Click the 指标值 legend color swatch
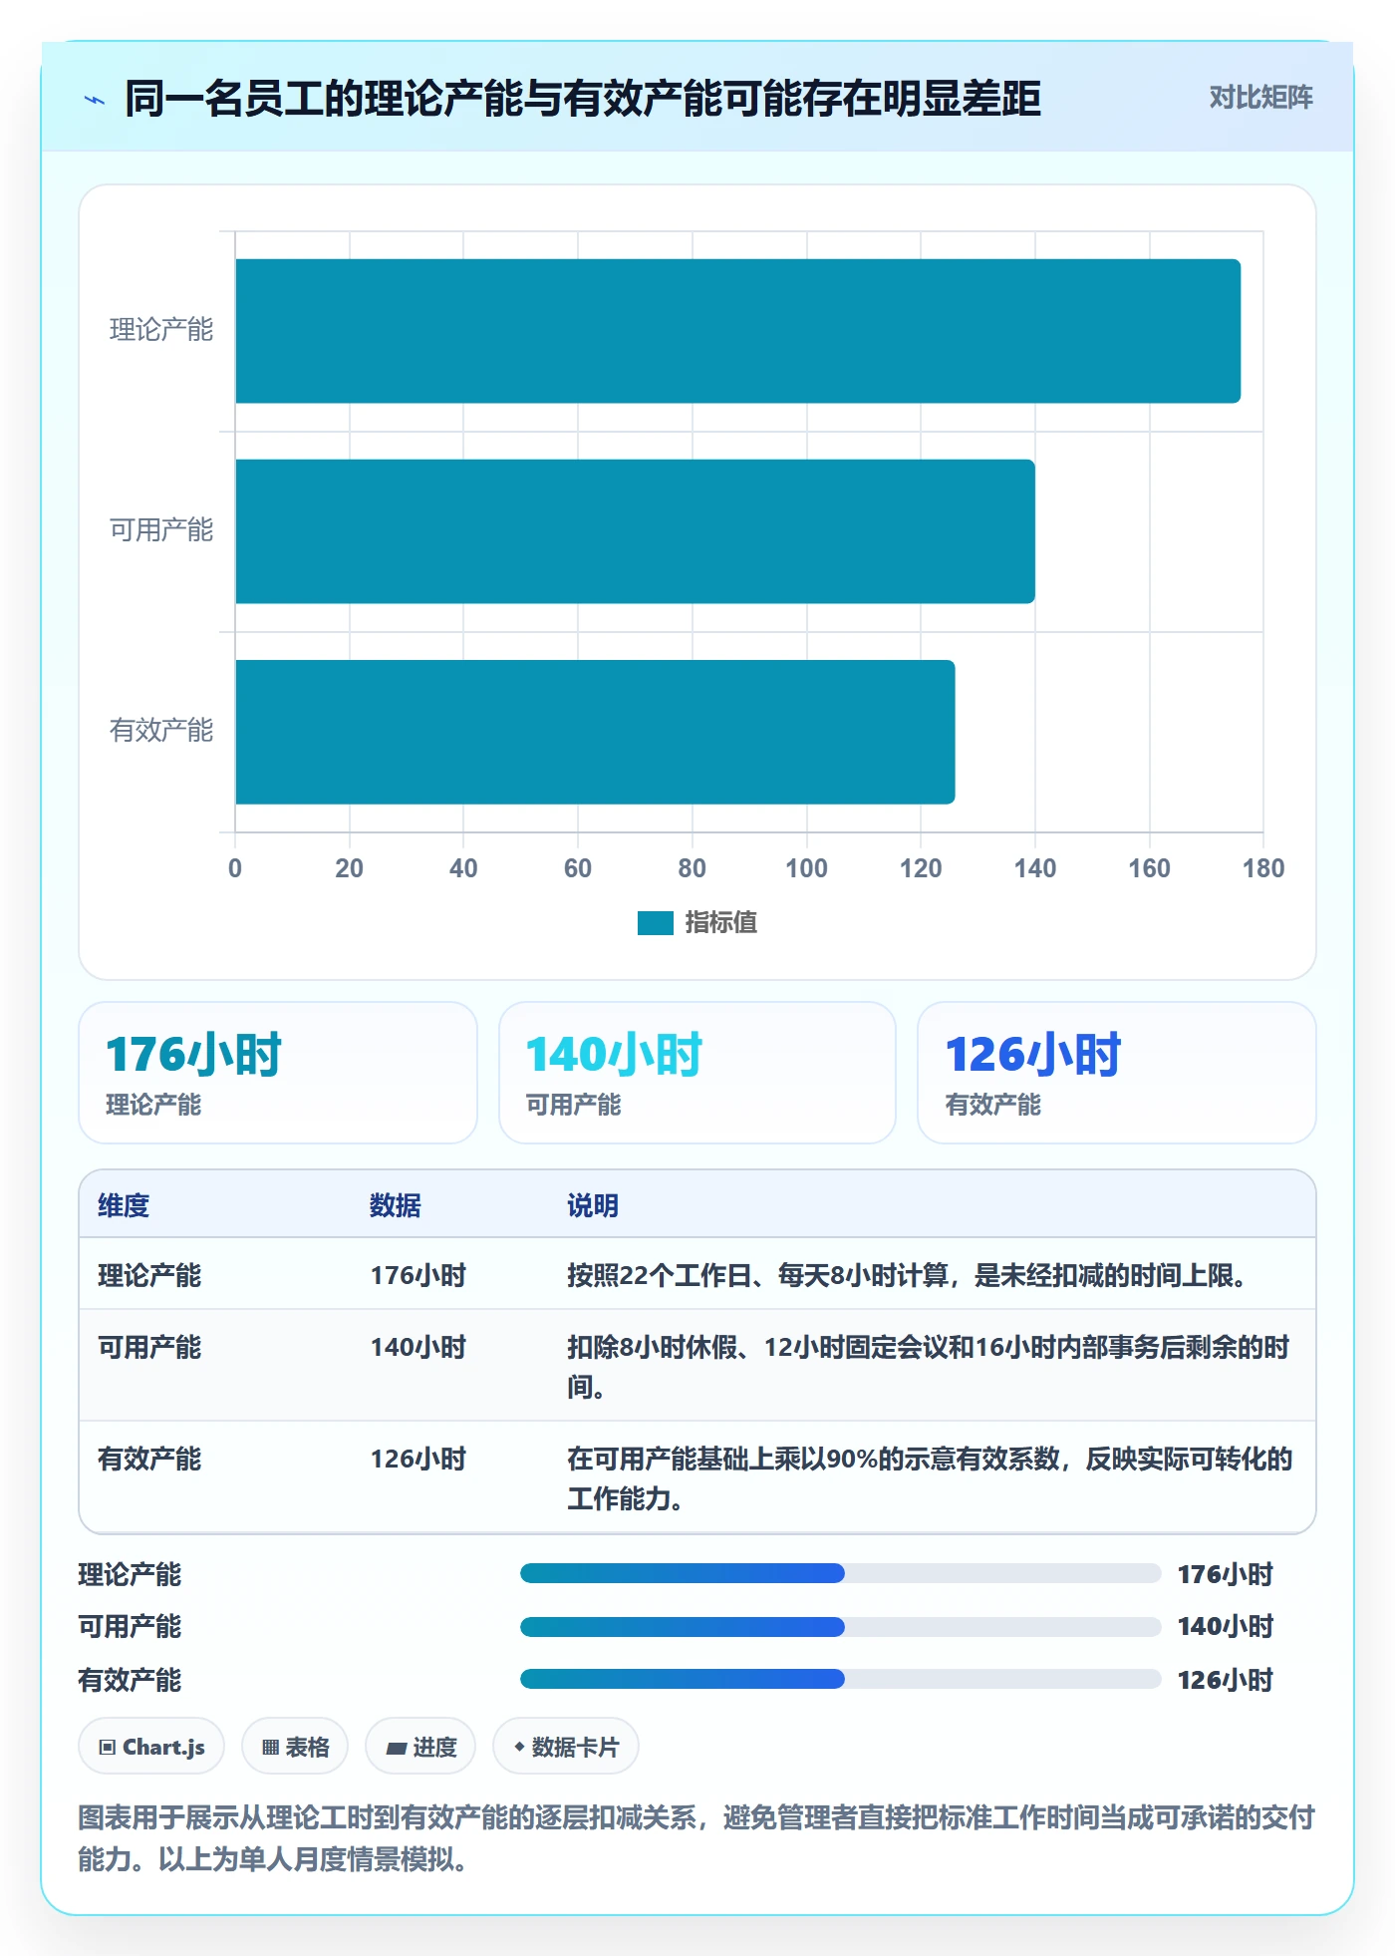The width and height of the screenshot is (1395, 1956). (x=656, y=923)
